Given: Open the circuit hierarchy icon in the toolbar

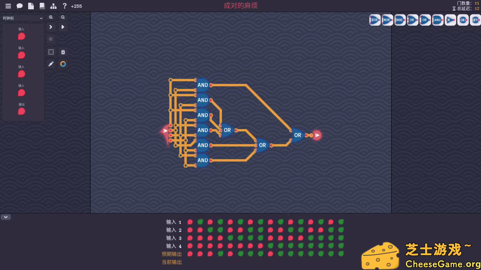Looking at the screenshot, I should click(53, 6).
